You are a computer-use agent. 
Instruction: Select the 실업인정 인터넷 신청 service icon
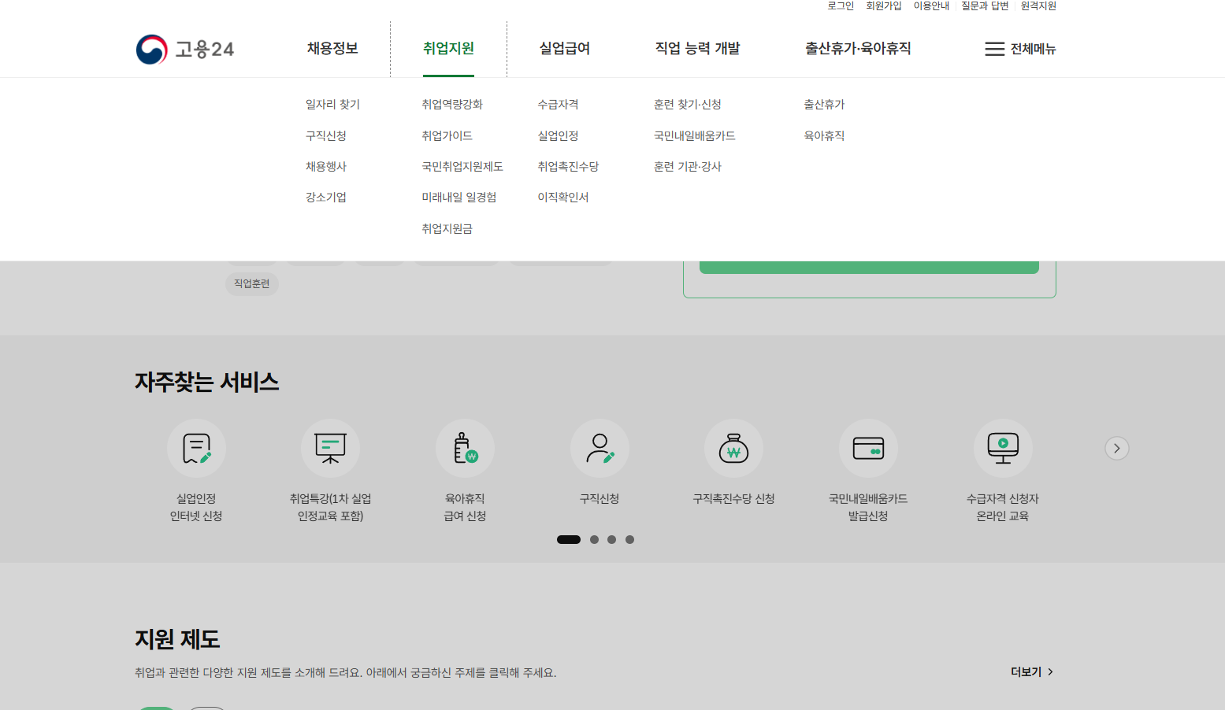196,448
